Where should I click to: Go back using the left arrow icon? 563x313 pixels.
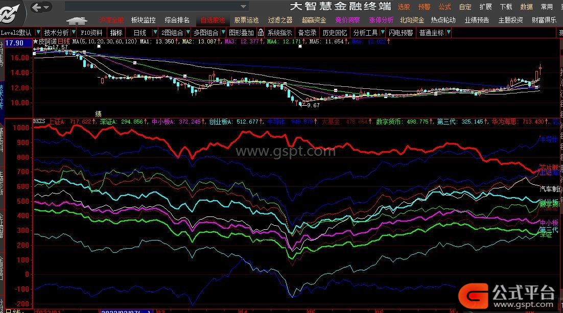point(36,7)
